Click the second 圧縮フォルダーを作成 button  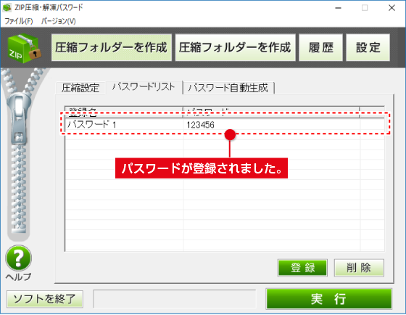(235, 48)
